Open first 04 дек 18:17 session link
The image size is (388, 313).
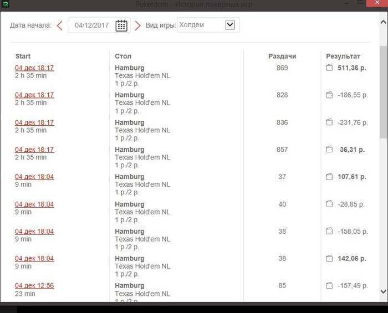(x=34, y=68)
